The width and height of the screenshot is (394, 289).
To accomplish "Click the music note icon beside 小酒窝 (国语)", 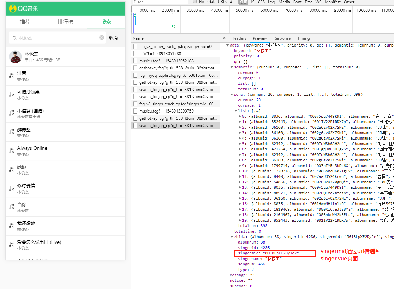I will pyautogui.click(x=12, y=113).
